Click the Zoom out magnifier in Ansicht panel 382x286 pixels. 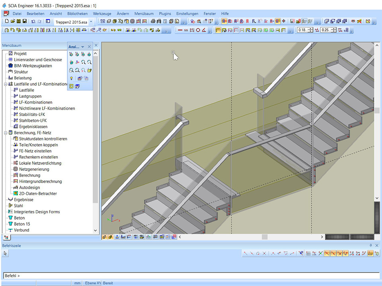[x=89, y=62]
